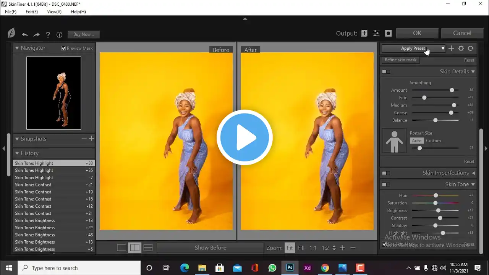The image size is (489, 275).
Task: Reset the Skin Details section
Action: click(469, 162)
